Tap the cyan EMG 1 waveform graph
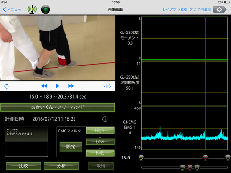 coord(184,128)
